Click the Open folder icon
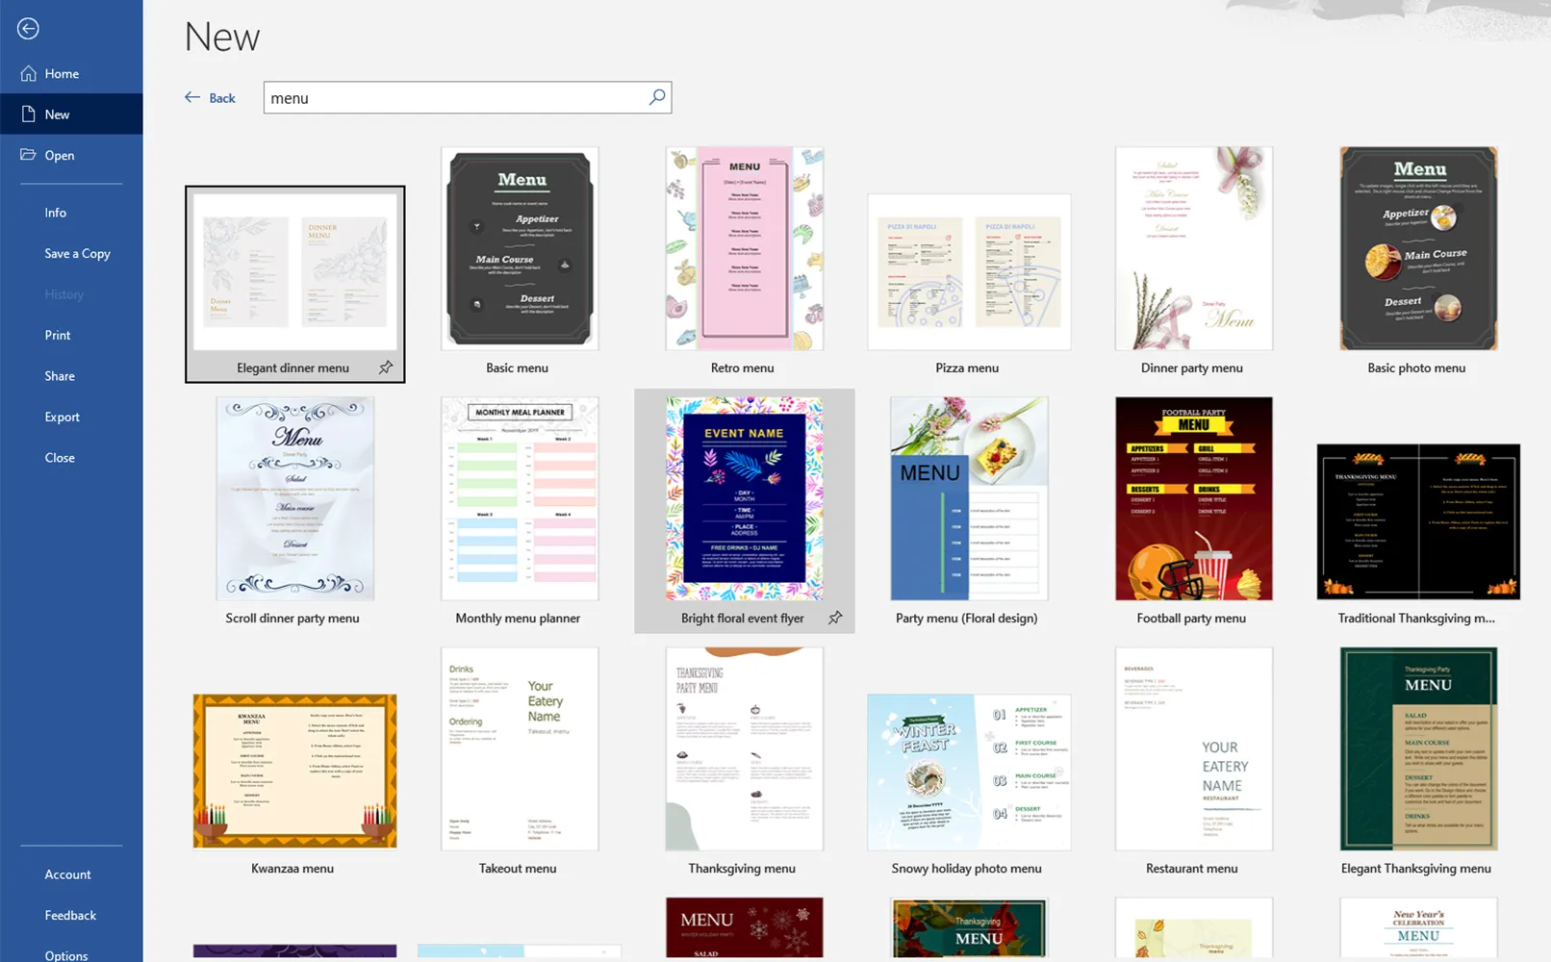 tap(28, 154)
